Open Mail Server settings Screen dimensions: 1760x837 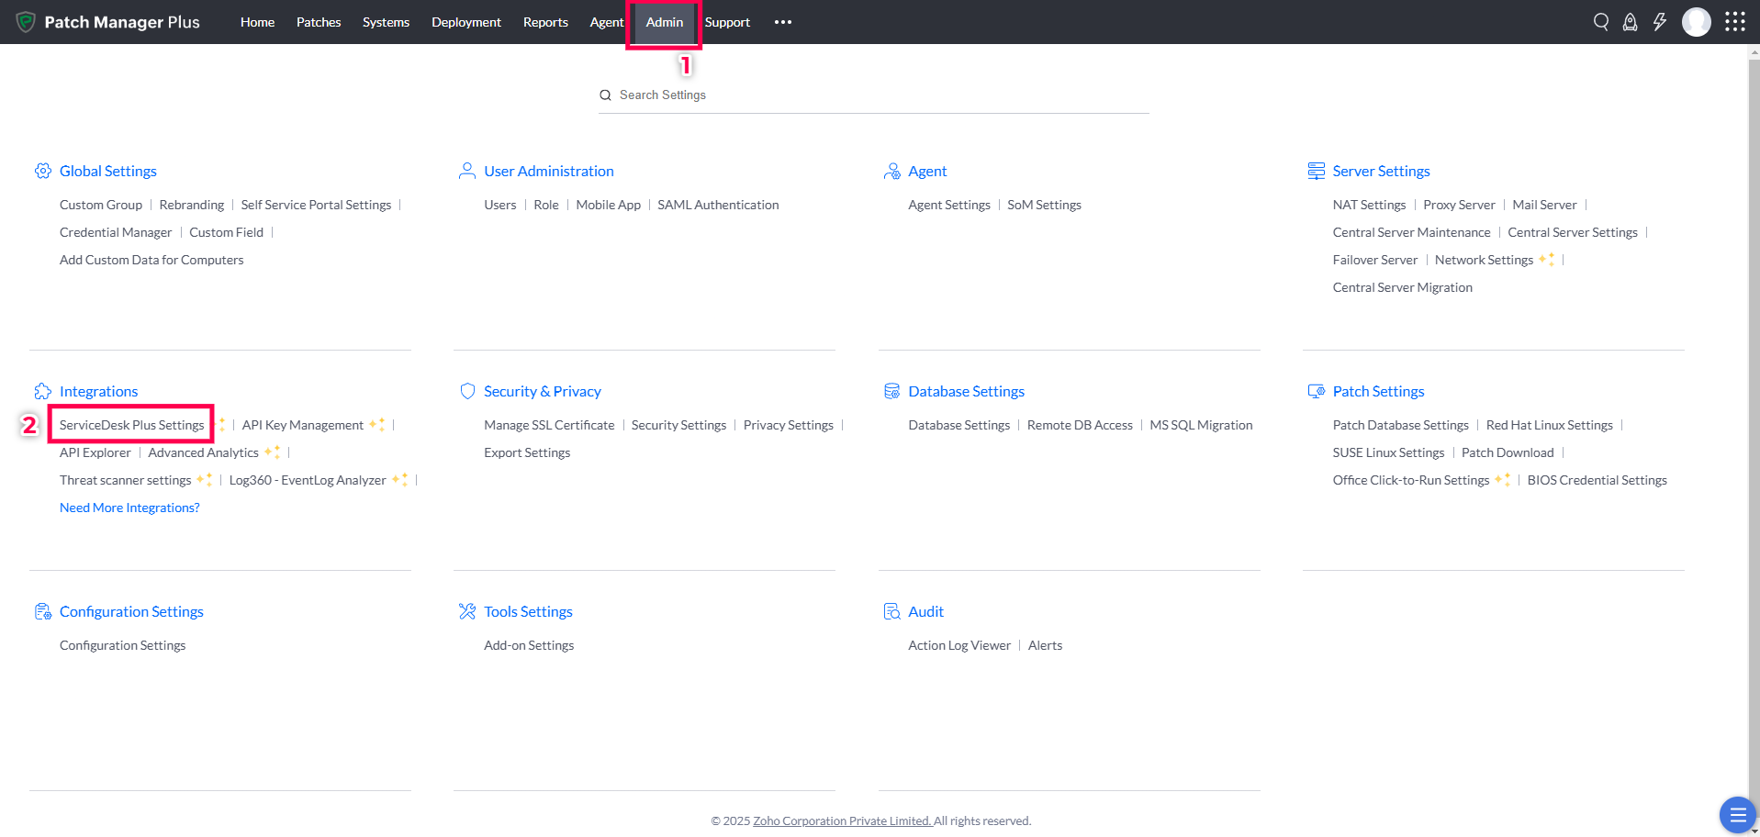coord(1544,205)
